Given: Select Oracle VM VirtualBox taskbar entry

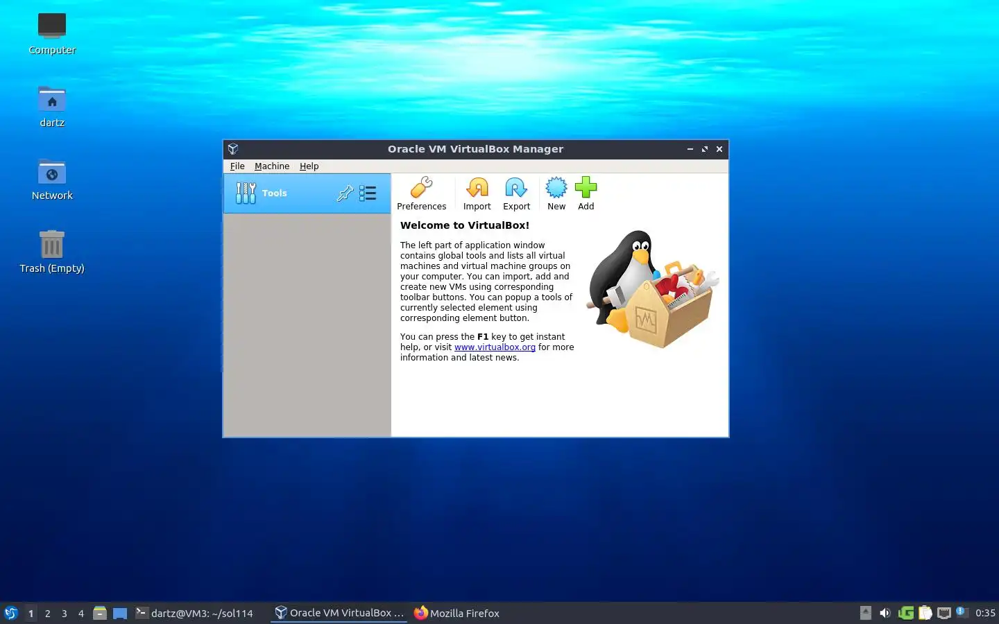Looking at the screenshot, I should (x=339, y=613).
